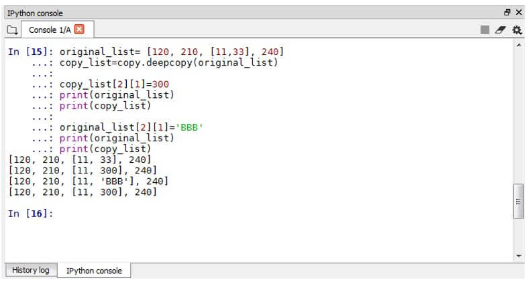Clear console with the eraser icon

pos(500,29)
